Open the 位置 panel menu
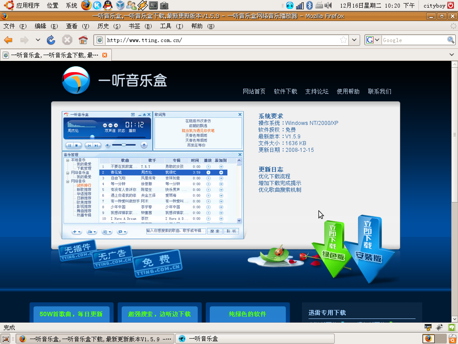This screenshot has width=458, height=344. (x=53, y=5)
